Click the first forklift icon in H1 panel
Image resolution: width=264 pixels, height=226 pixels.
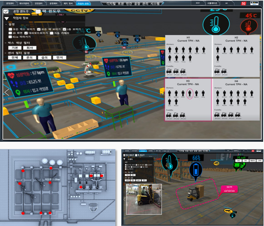[x=169, y=71]
